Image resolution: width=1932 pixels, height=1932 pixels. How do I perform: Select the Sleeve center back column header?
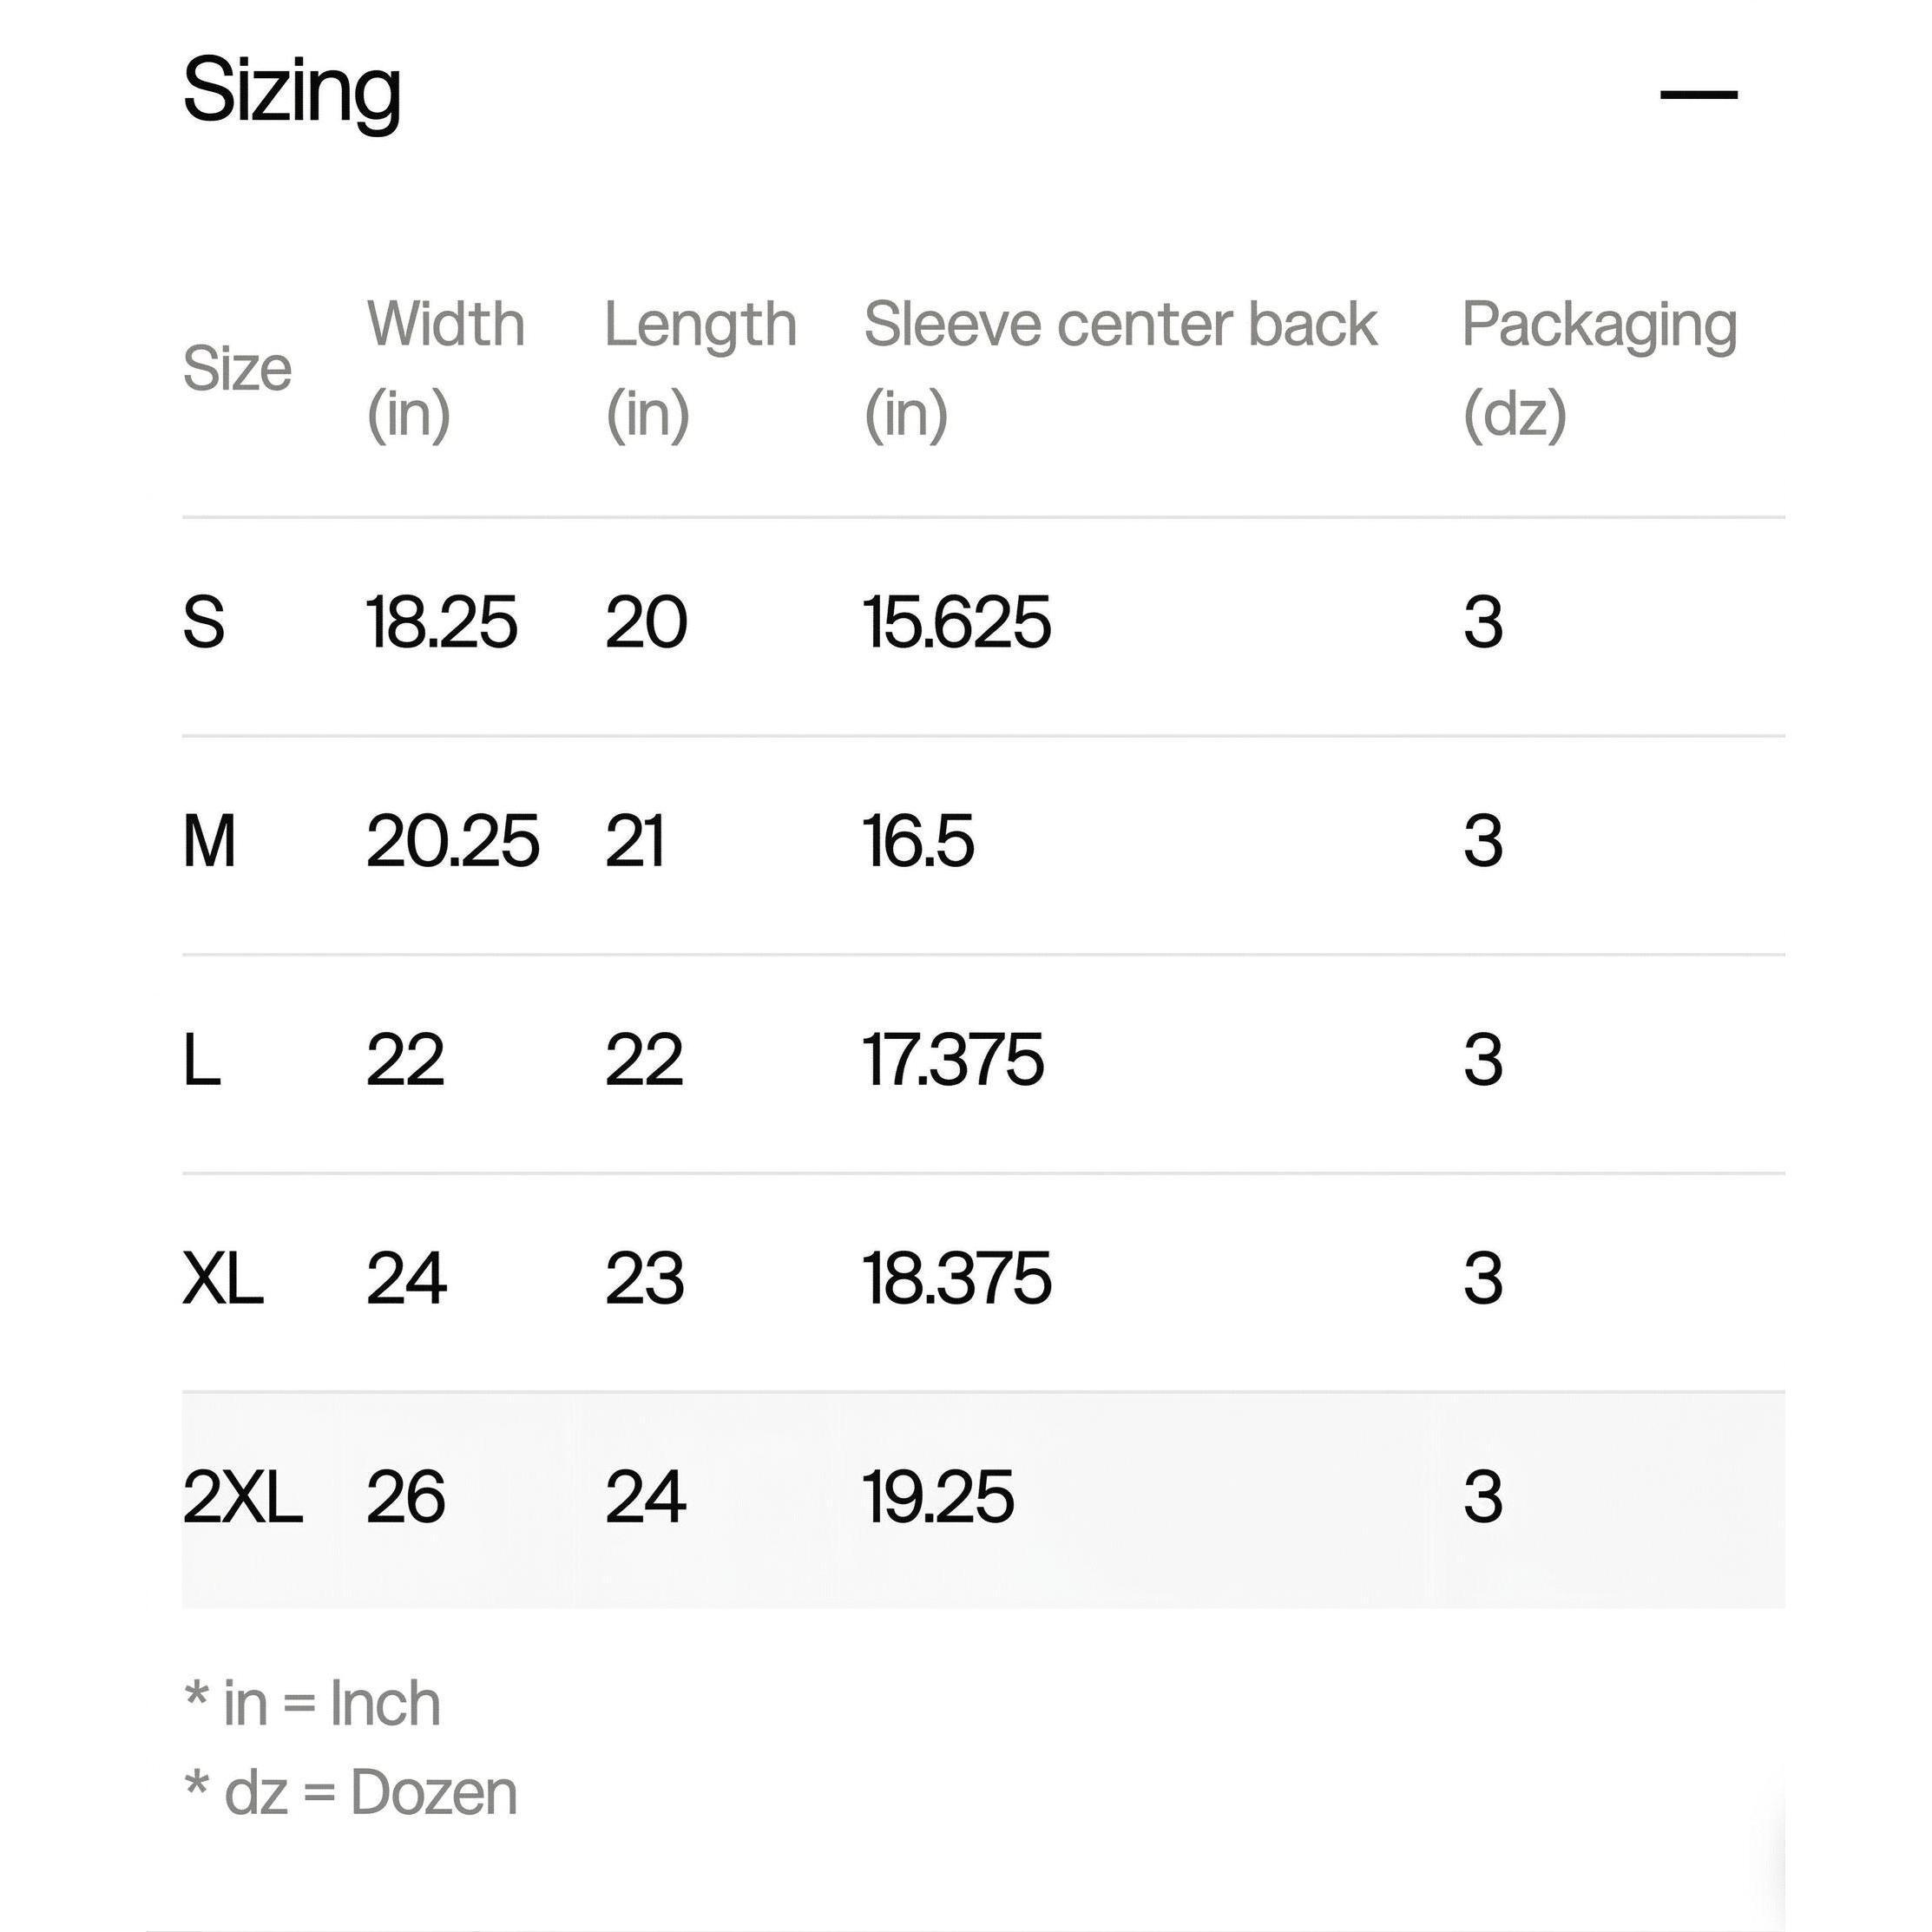click(1119, 368)
